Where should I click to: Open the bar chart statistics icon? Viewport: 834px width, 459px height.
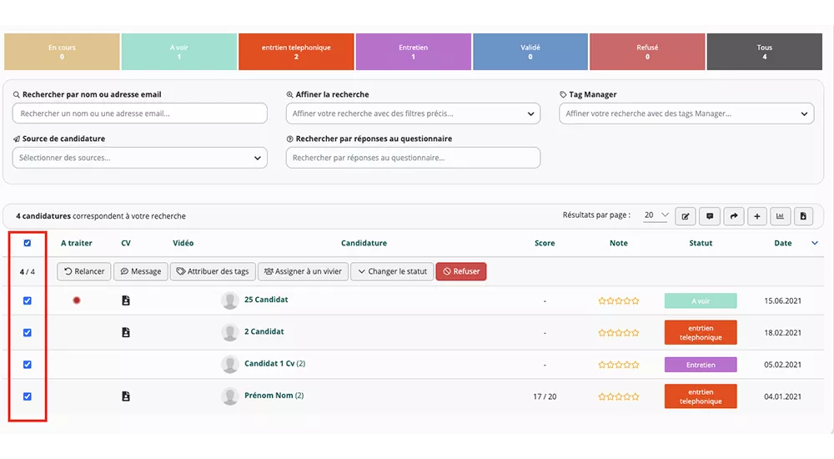(x=781, y=216)
